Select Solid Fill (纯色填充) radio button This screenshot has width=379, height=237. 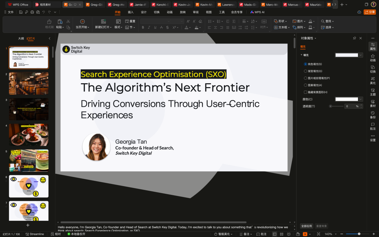point(305,64)
